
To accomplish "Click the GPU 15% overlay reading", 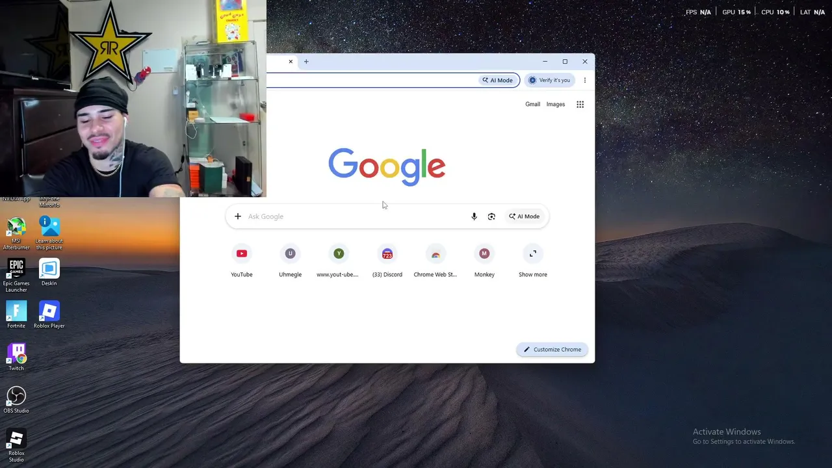I will pyautogui.click(x=736, y=12).
